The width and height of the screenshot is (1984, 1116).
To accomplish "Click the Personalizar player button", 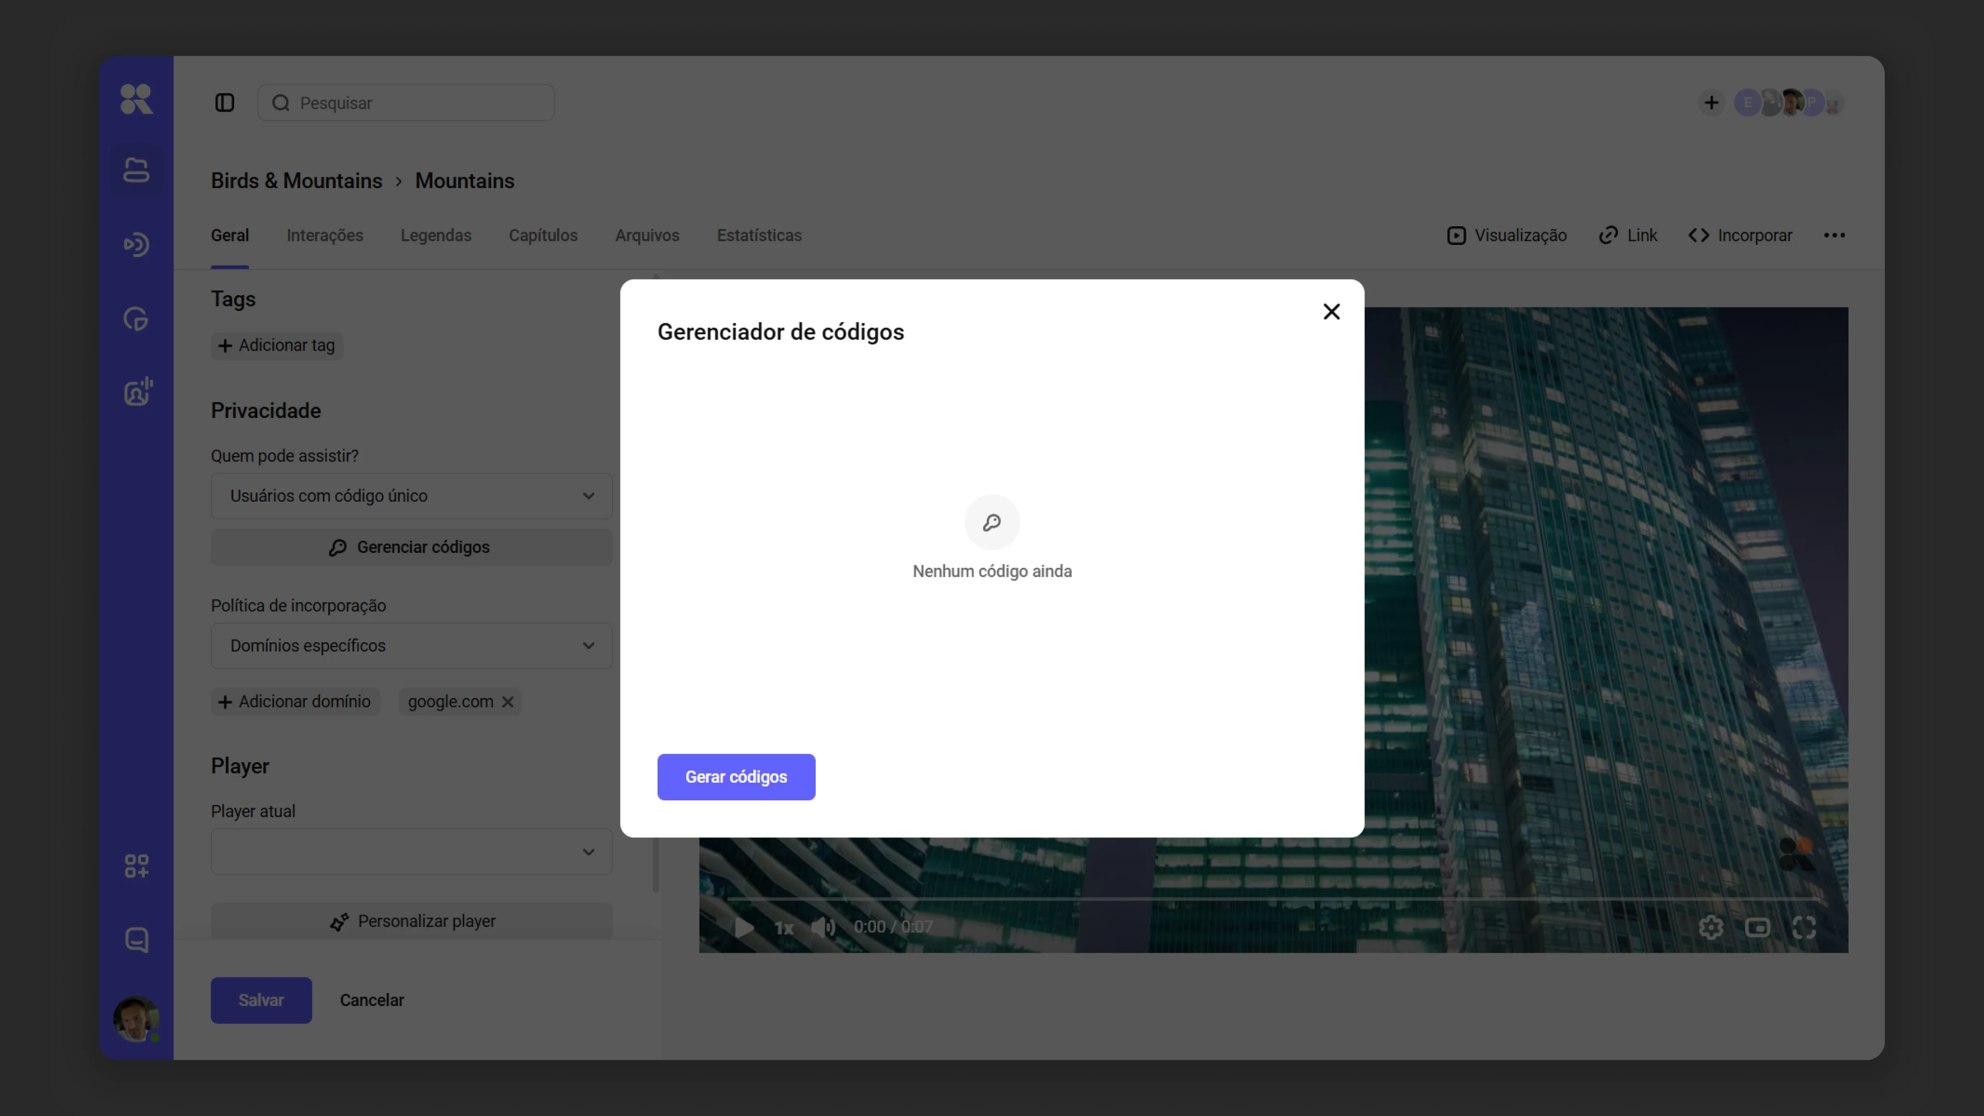I will pyautogui.click(x=411, y=921).
